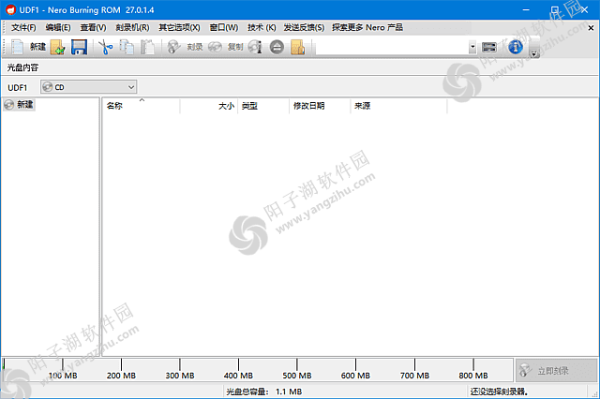Click the recorder selection combo box field

point(392,48)
